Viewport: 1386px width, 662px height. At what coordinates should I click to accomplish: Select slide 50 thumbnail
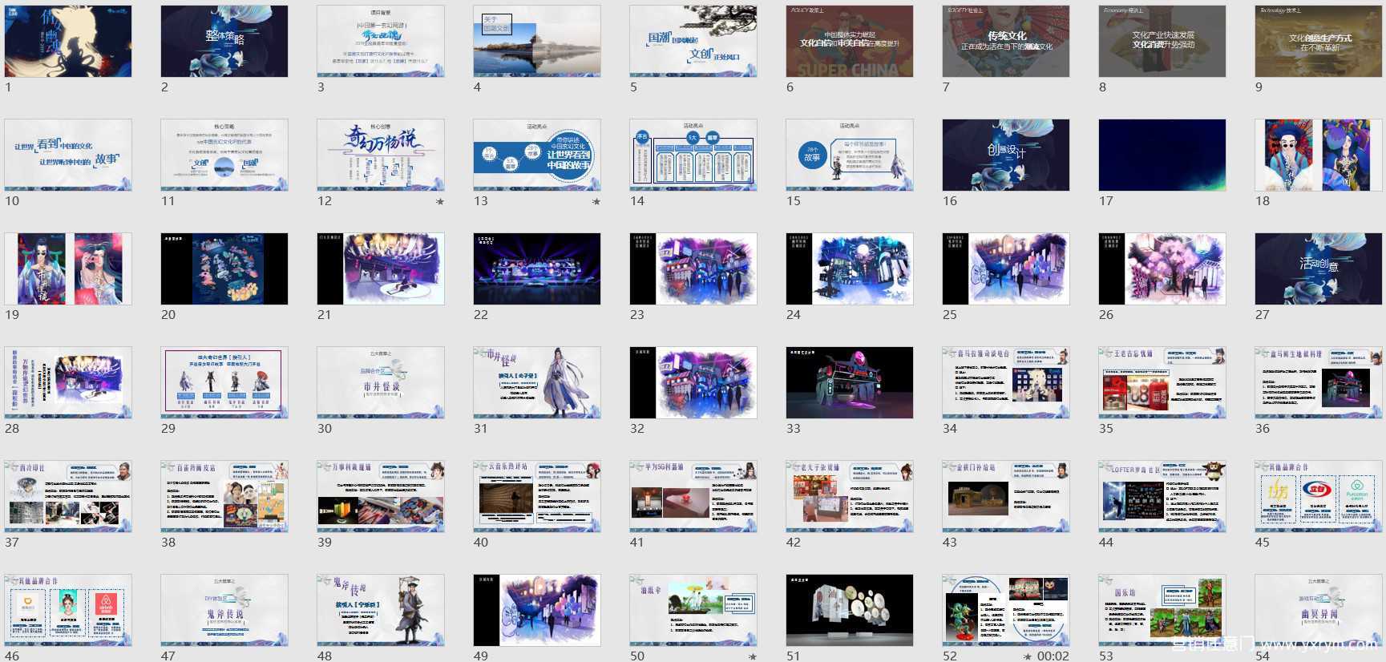[693, 610]
